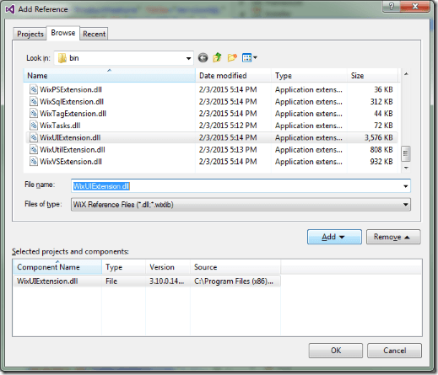Sort by Date modified column header
The height and width of the screenshot is (375, 438).
click(x=233, y=75)
